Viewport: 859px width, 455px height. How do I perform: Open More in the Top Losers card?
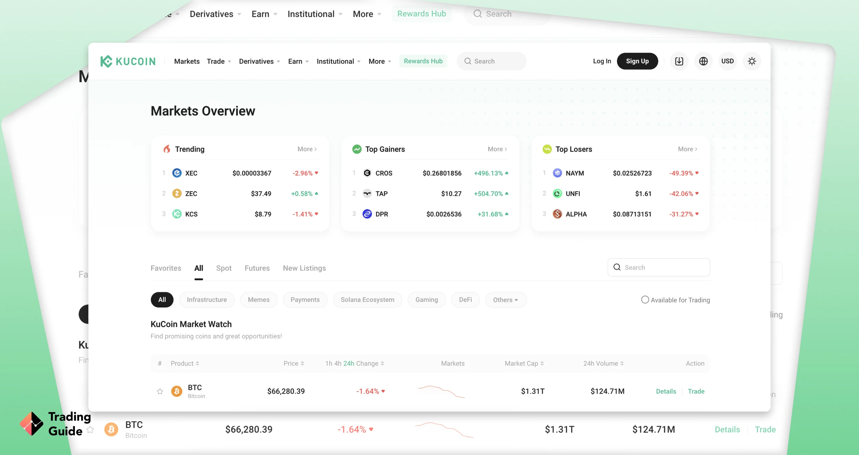point(687,149)
